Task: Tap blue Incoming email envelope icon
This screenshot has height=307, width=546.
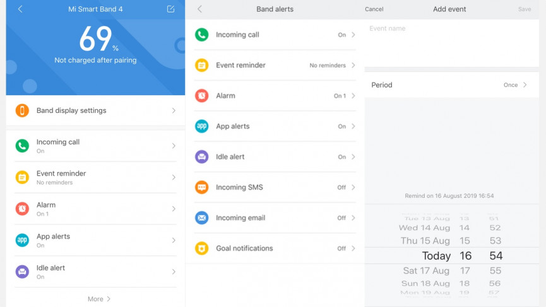Action: (201, 218)
